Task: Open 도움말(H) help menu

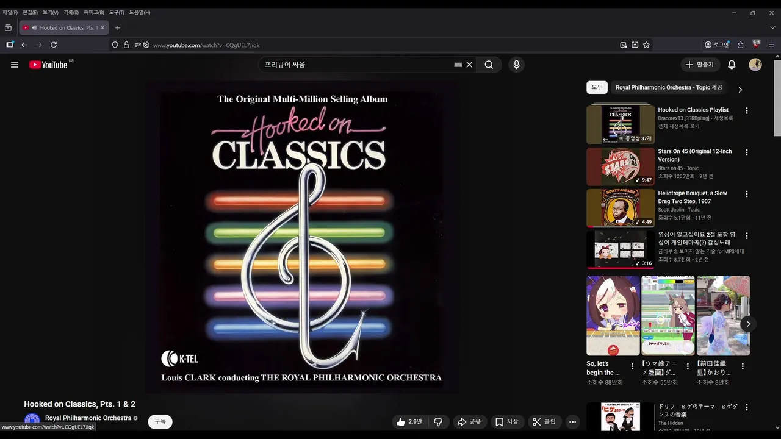Action: click(x=140, y=12)
